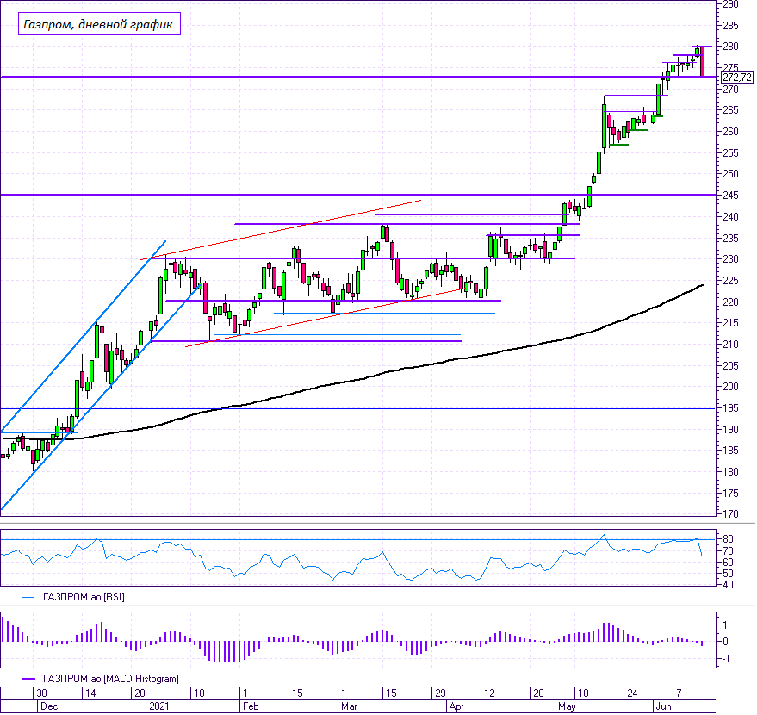The height and width of the screenshot is (715, 757).
Task: Click the 190 price axis label
Action: (x=730, y=429)
